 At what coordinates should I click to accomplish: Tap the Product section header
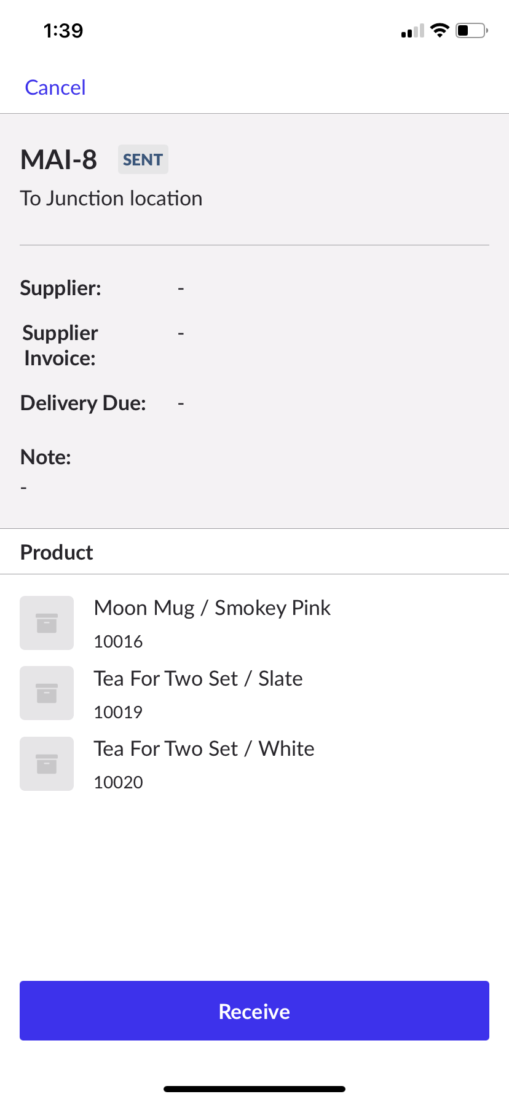[57, 552]
